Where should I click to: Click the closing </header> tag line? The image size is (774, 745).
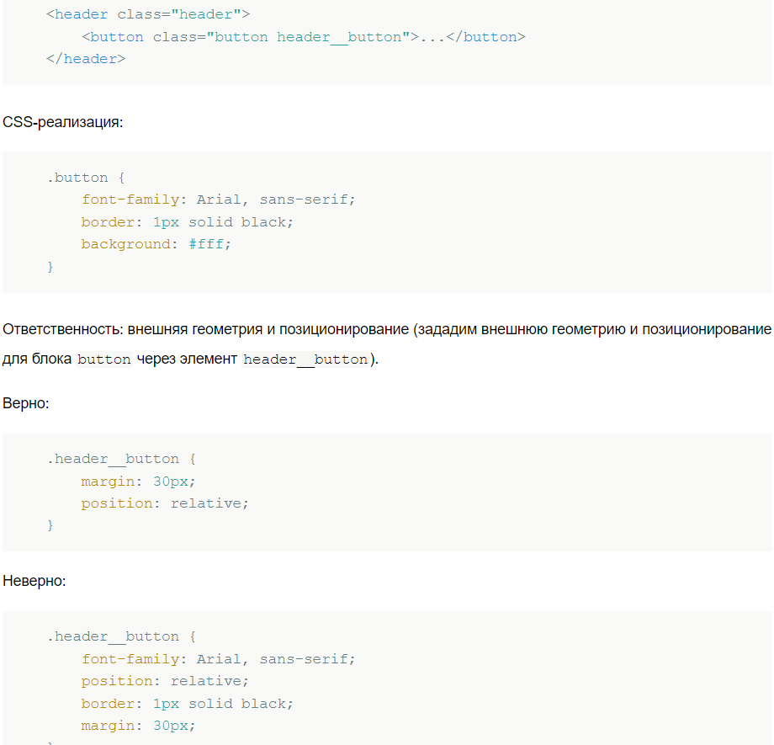[86, 59]
